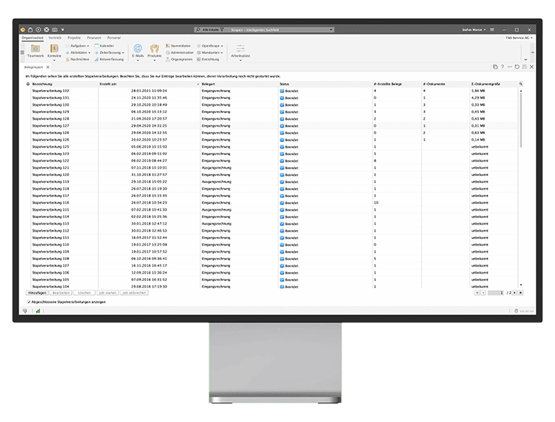
Task: Click the help question mark icon
Action: tap(502, 67)
